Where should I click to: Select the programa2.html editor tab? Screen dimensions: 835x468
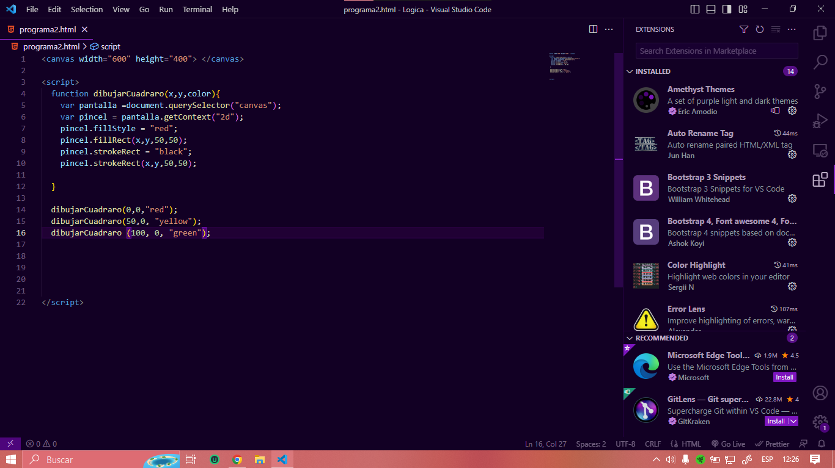coord(46,29)
